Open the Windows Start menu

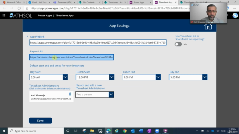pos(4,131)
